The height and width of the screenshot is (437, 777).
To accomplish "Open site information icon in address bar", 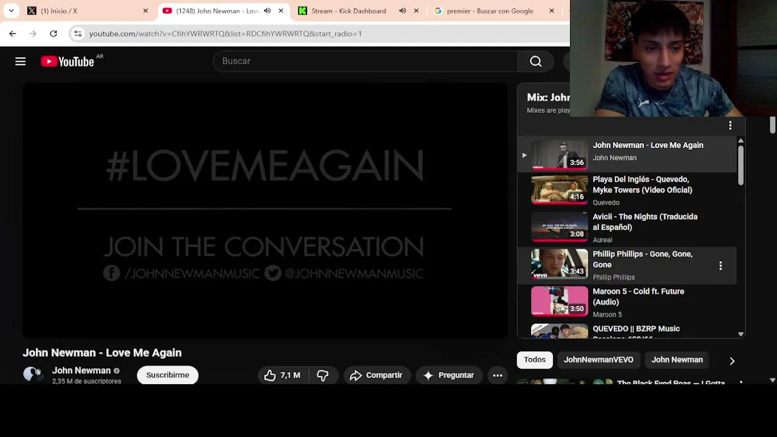I will coord(78,33).
